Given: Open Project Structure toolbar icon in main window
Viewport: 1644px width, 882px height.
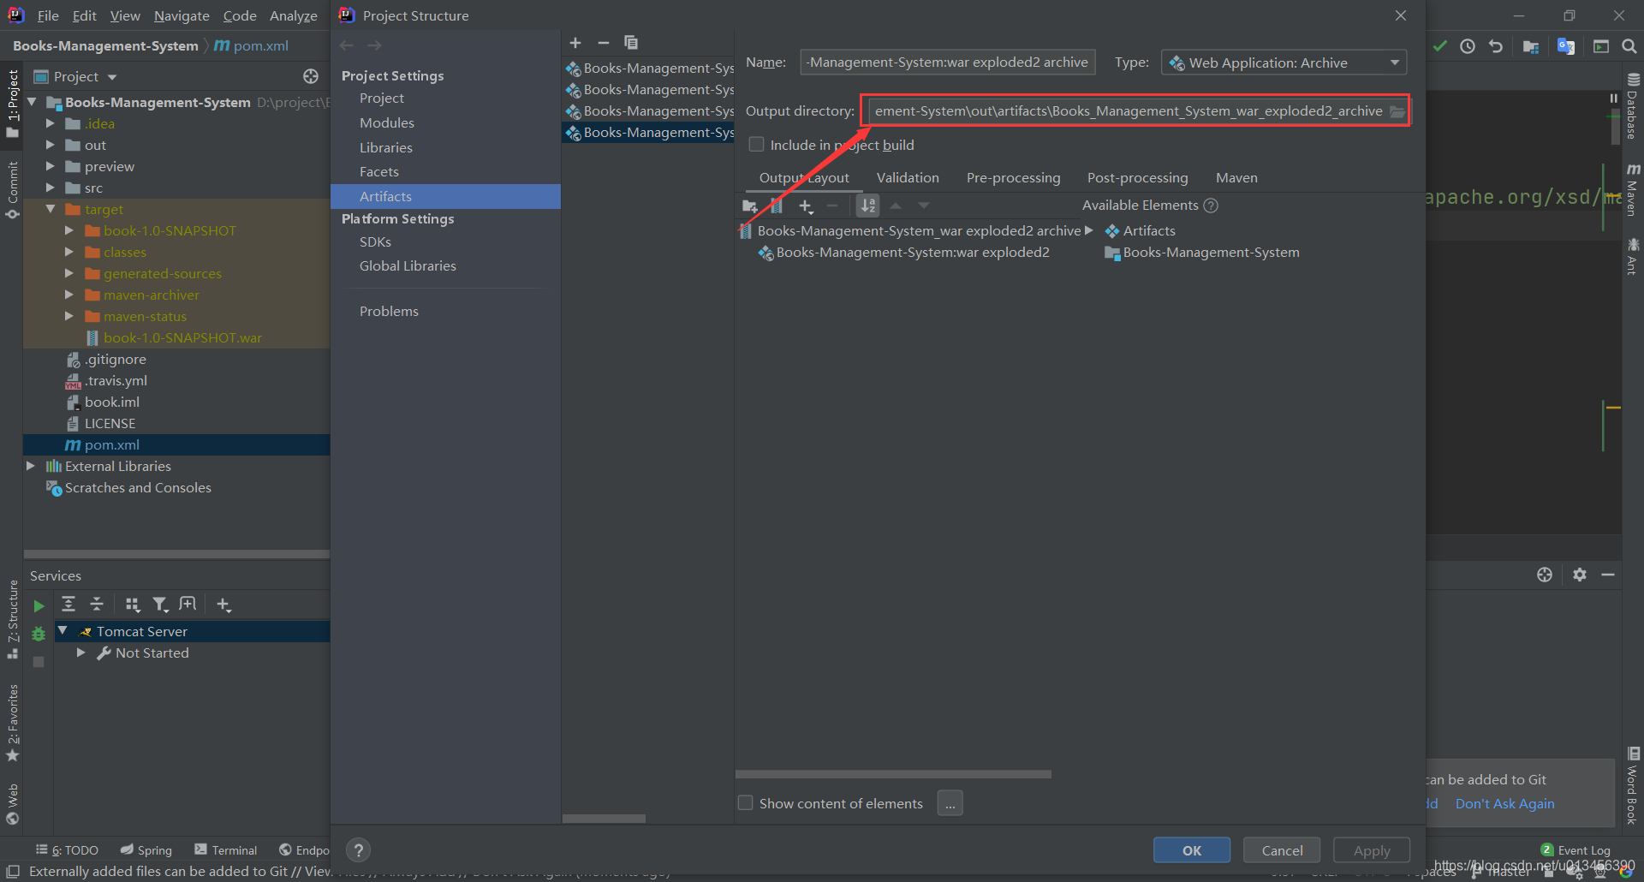Looking at the screenshot, I should pos(1531,46).
